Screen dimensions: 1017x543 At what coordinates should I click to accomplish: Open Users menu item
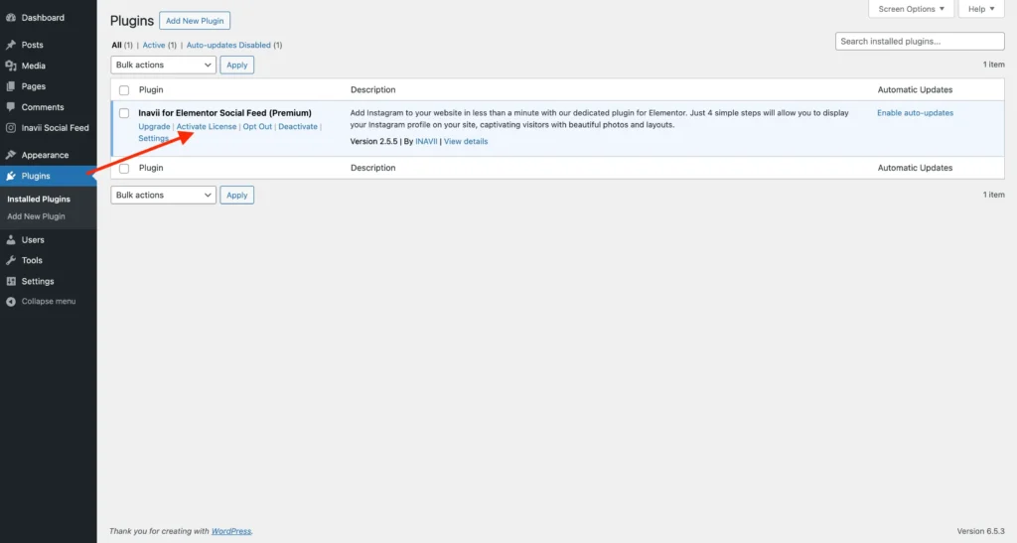(33, 240)
